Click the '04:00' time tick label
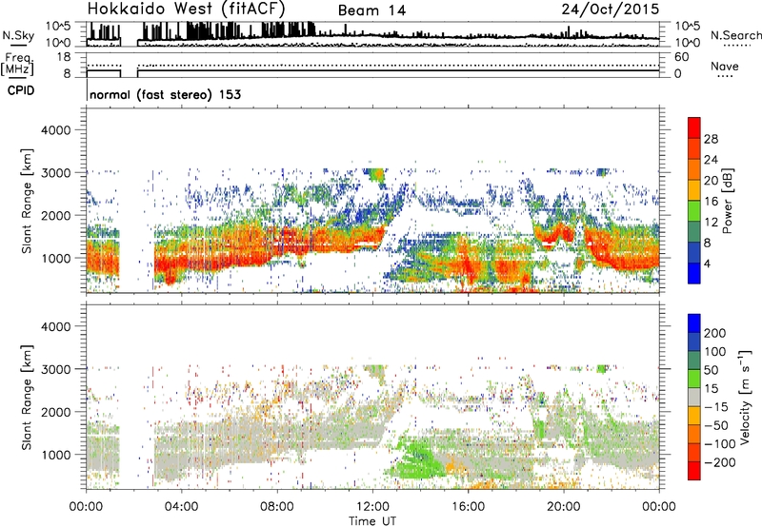 pyautogui.click(x=181, y=507)
